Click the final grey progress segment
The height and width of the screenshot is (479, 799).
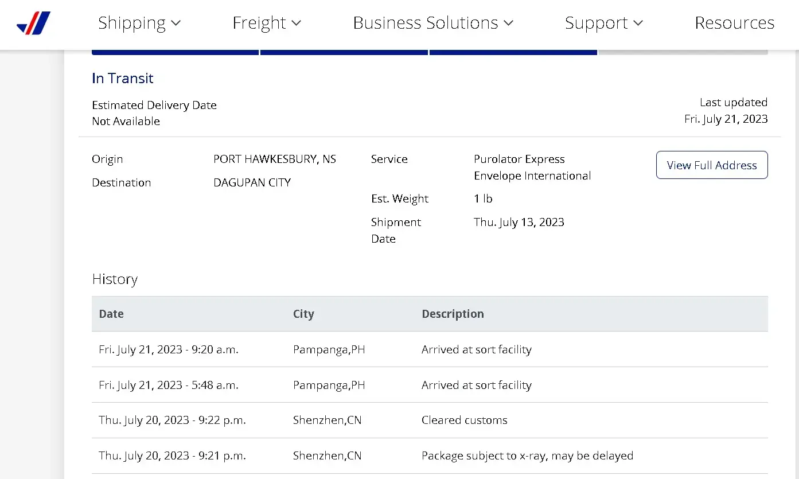click(683, 53)
